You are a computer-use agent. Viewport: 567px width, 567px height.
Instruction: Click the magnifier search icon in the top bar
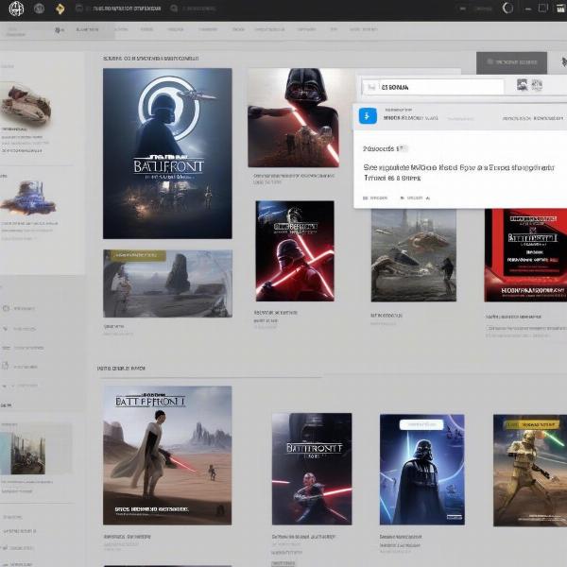pos(174,9)
